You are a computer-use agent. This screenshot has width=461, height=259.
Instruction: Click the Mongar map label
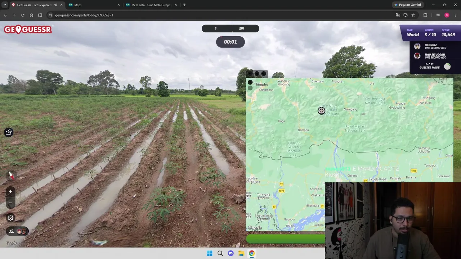pos(401,104)
